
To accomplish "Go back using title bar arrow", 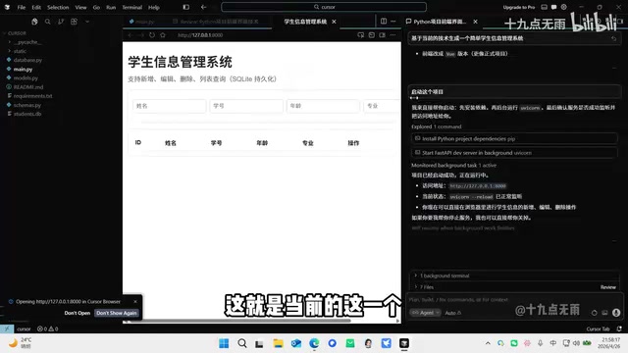I will pos(203,7).
